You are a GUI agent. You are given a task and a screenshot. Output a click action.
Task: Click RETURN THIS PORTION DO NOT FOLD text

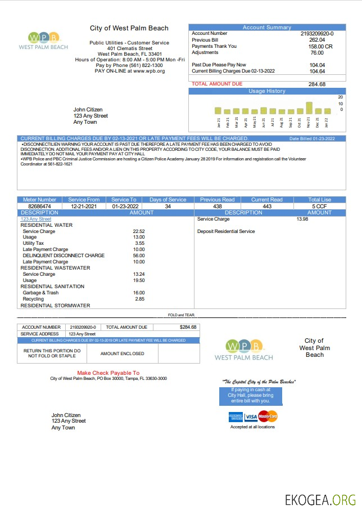click(x=52, y=353)
